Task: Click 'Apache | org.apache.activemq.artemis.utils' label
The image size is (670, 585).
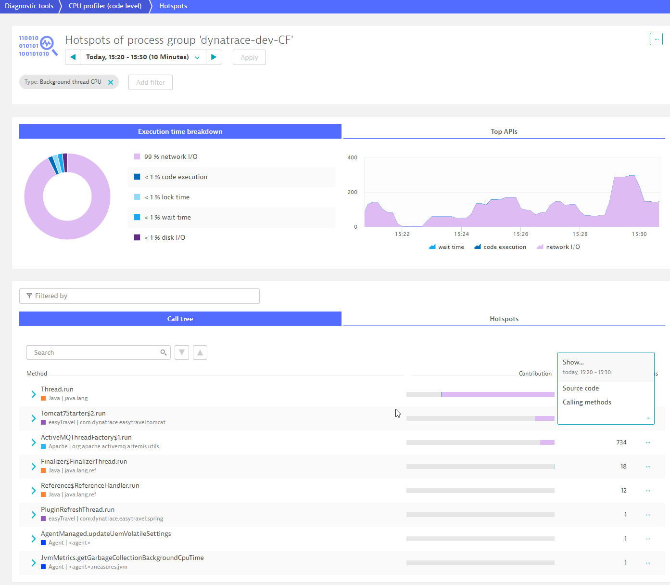Action: 104,446
